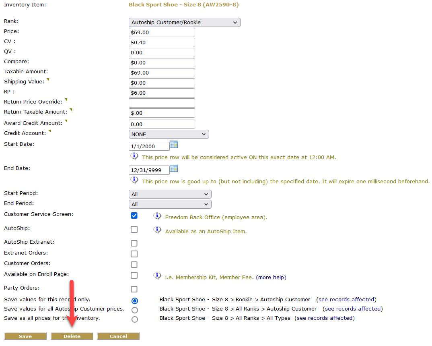Open the 'more help' link

coord(271,278)
